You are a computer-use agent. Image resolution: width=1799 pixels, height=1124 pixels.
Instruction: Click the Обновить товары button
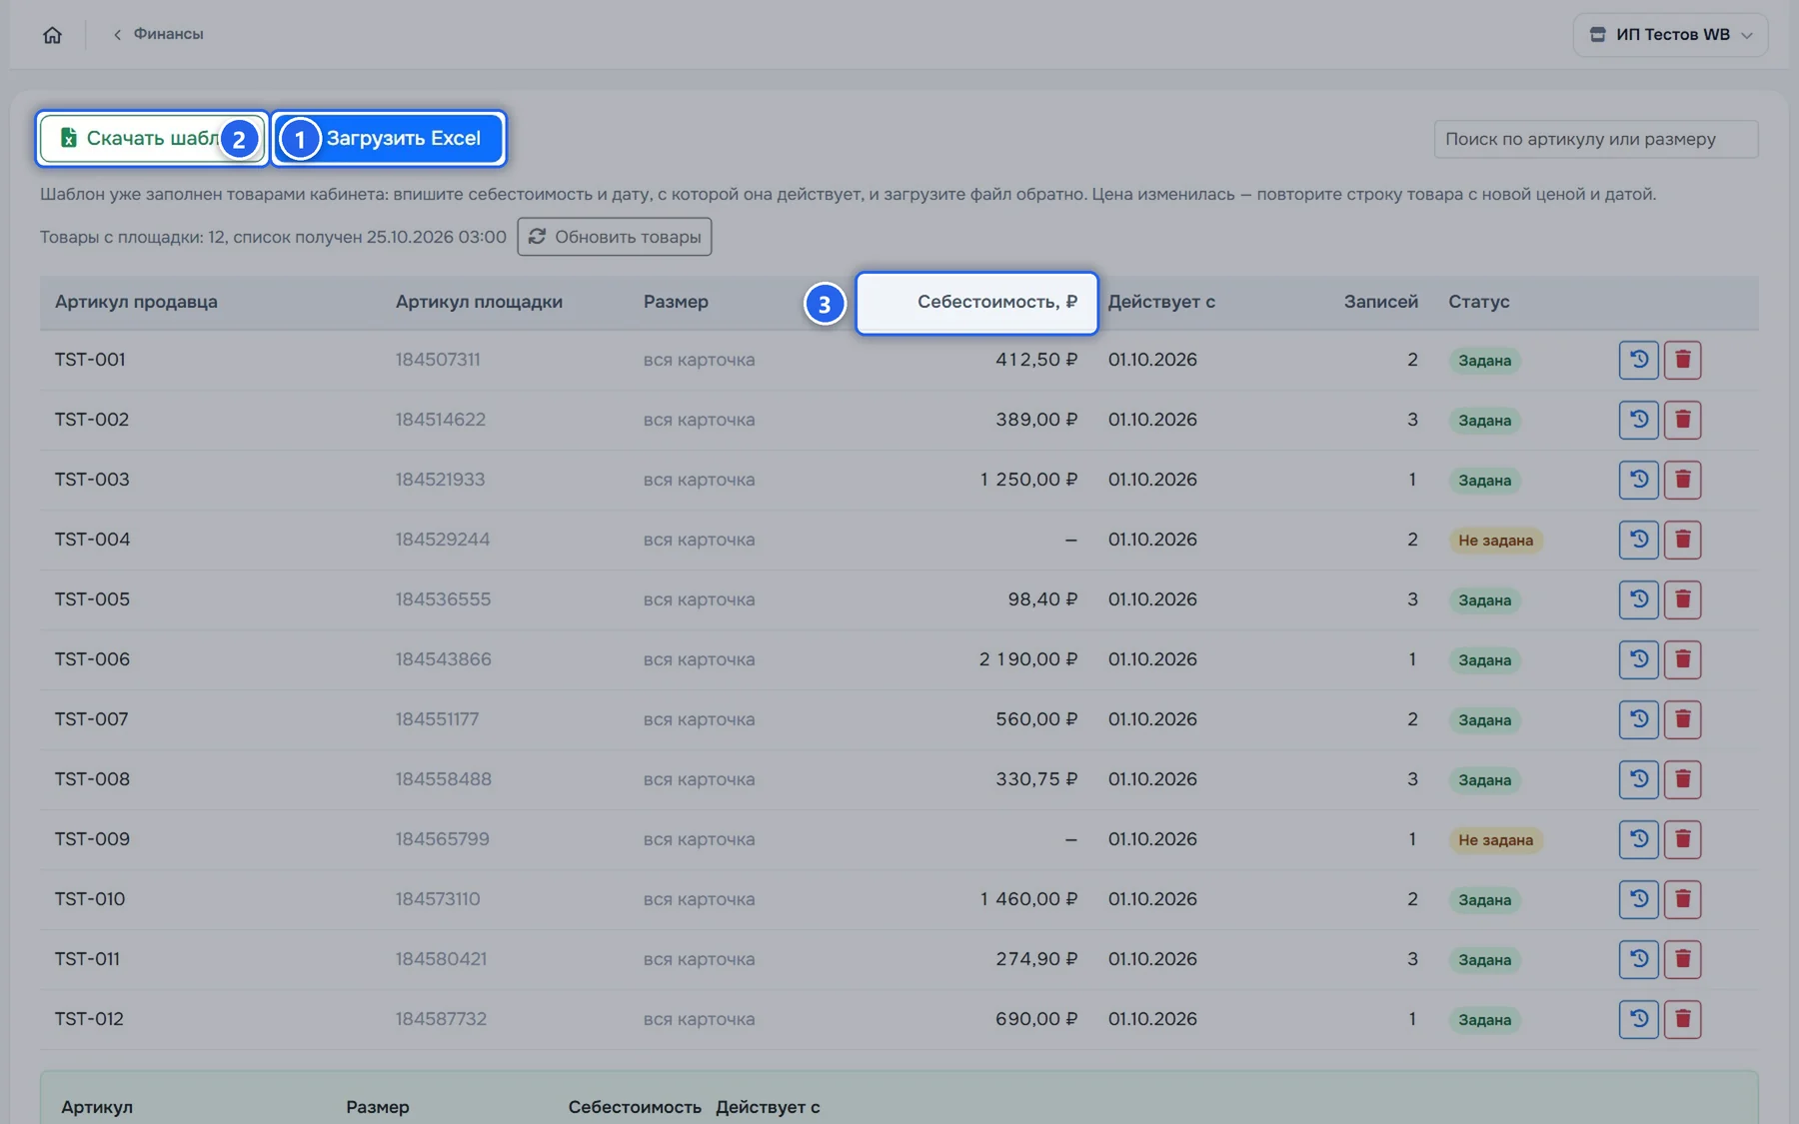click(615, 237)
